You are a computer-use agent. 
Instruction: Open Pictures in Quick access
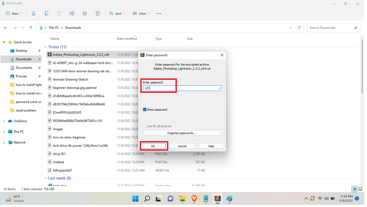click(x=21, y=76)
